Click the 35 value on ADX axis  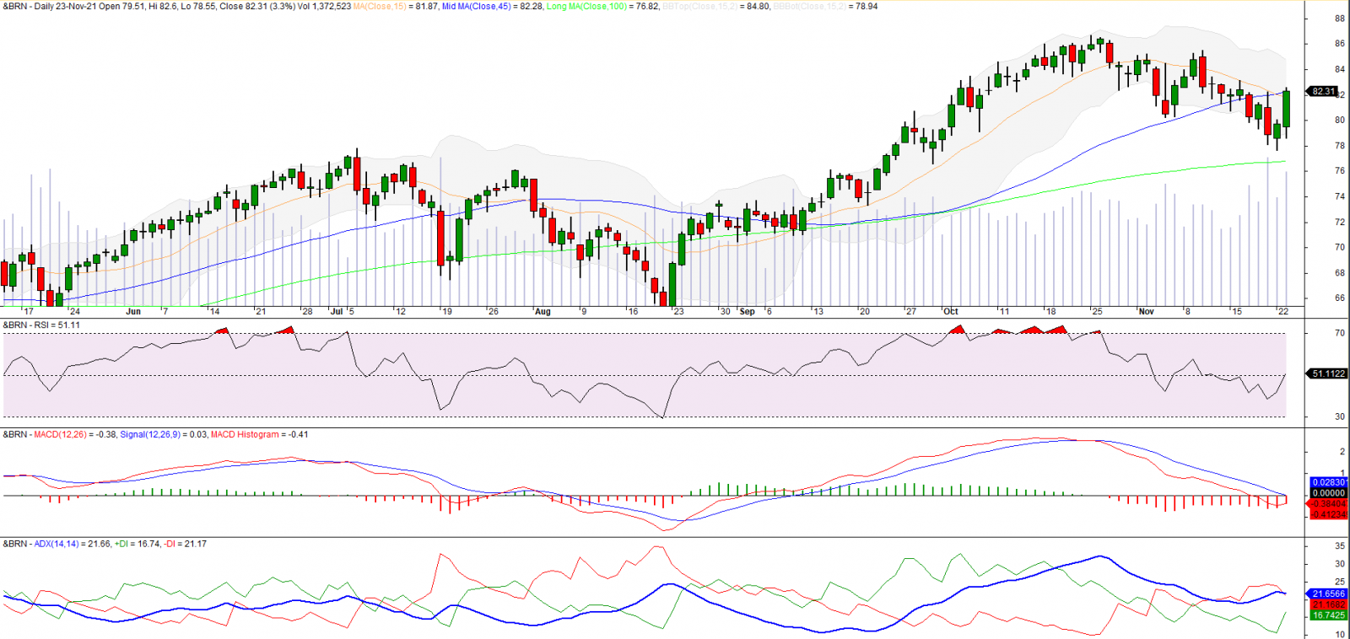[1340, 546]
